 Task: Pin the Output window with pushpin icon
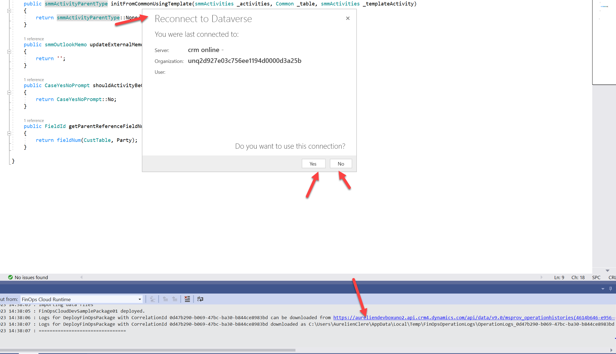pos(611,289)
